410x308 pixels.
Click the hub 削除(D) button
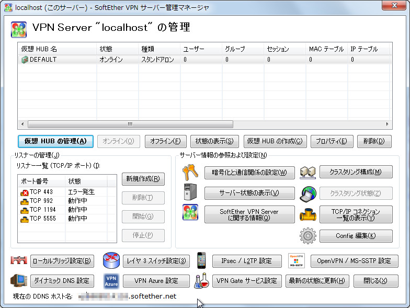374,141
